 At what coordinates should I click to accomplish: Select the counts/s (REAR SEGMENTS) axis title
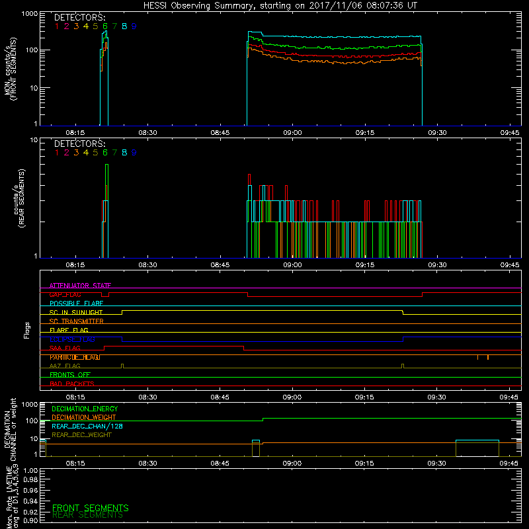tap(19, 198)
